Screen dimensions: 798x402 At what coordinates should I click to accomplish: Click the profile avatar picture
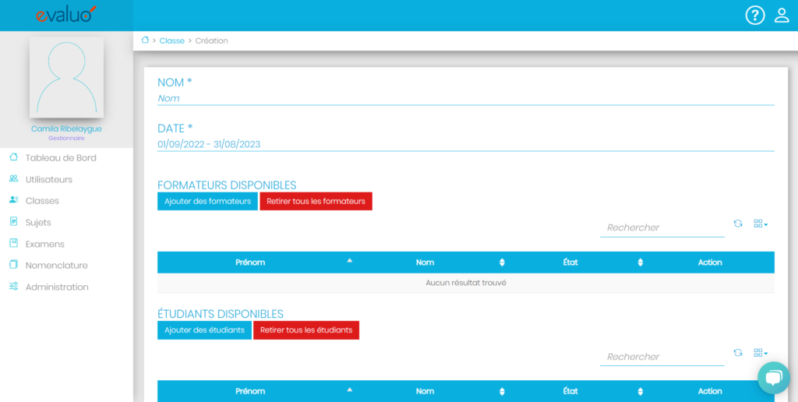pyautogui.click(x=66, y=77)
